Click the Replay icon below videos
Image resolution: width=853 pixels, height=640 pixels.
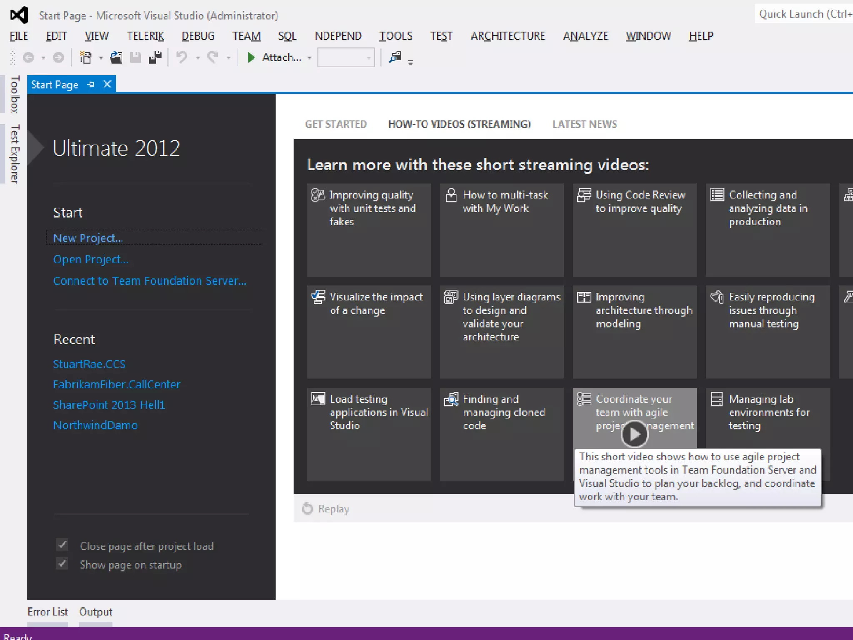coord(308,509)
